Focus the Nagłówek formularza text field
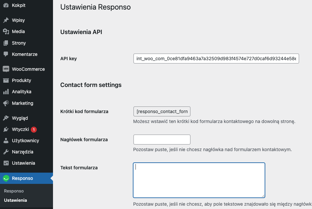The height and width of the screenshot is (209, 312). 162,140
